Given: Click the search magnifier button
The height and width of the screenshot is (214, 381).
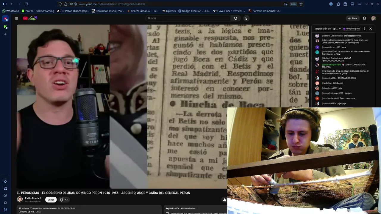Looking at the screenshot, I should coord(235,18).
